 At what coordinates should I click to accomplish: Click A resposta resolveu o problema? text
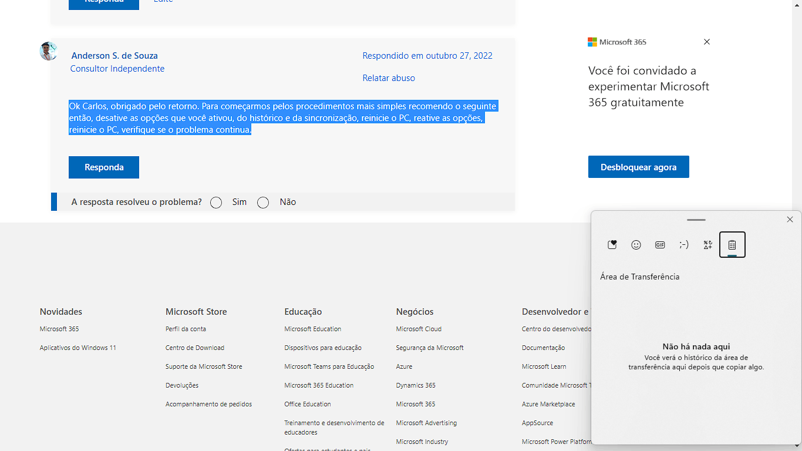[136, 202]
